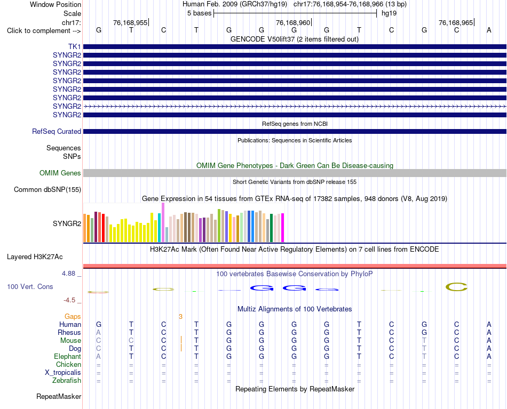Viewport: 507px width, 409px height.
Task: Click the TK1 gene label
Action: pyautogui.click(x=74, y=47)
